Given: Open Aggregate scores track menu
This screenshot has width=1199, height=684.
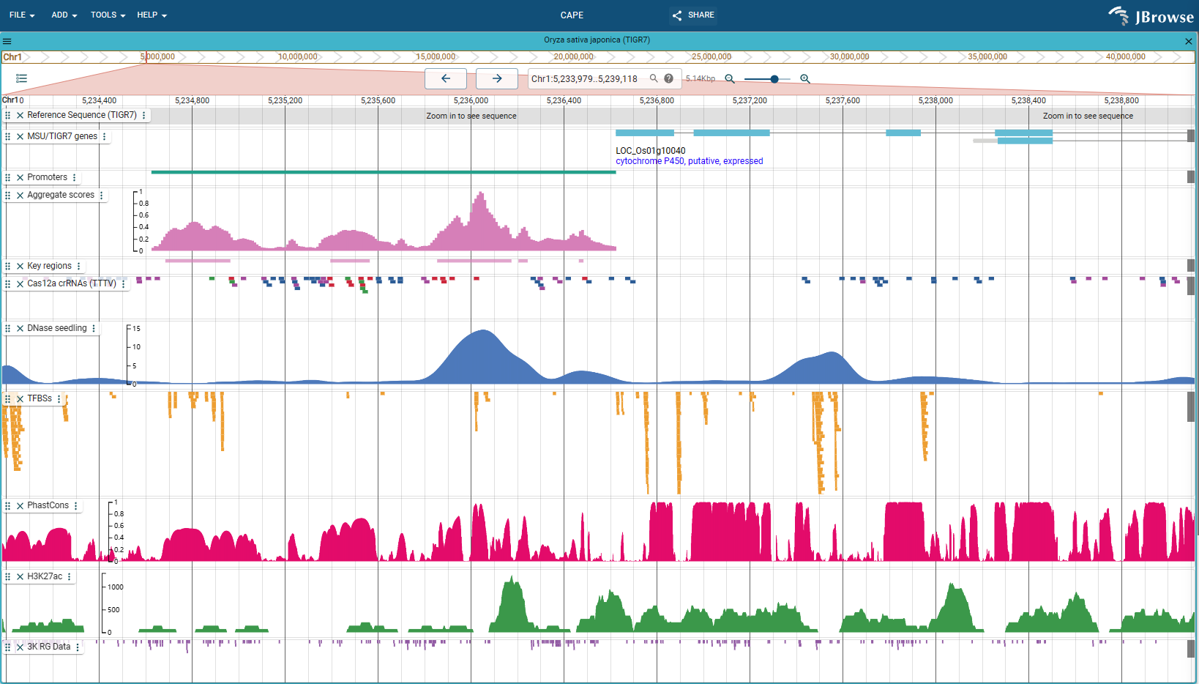Looking at the screenshot, I should (102, 196).
